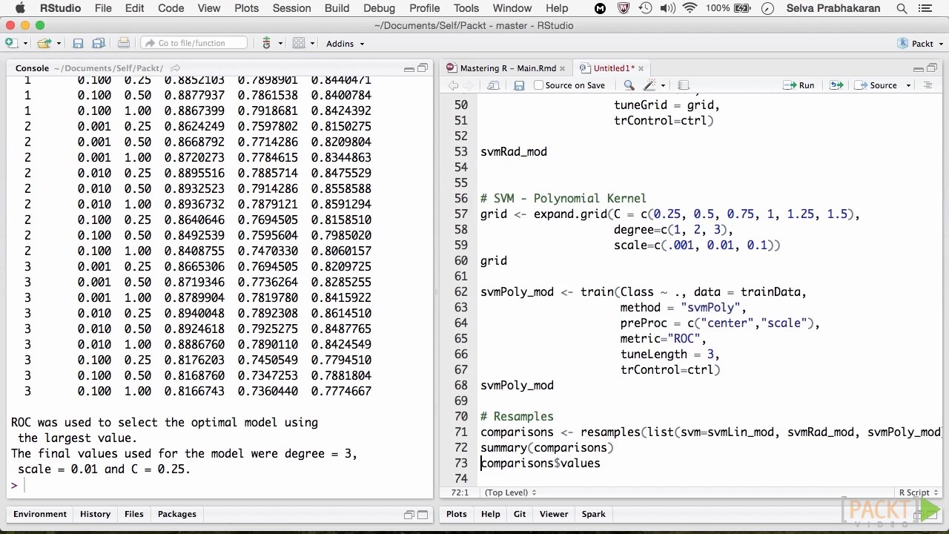
Task: Click the Wi-Fi status icon
Action: point(690,8)
